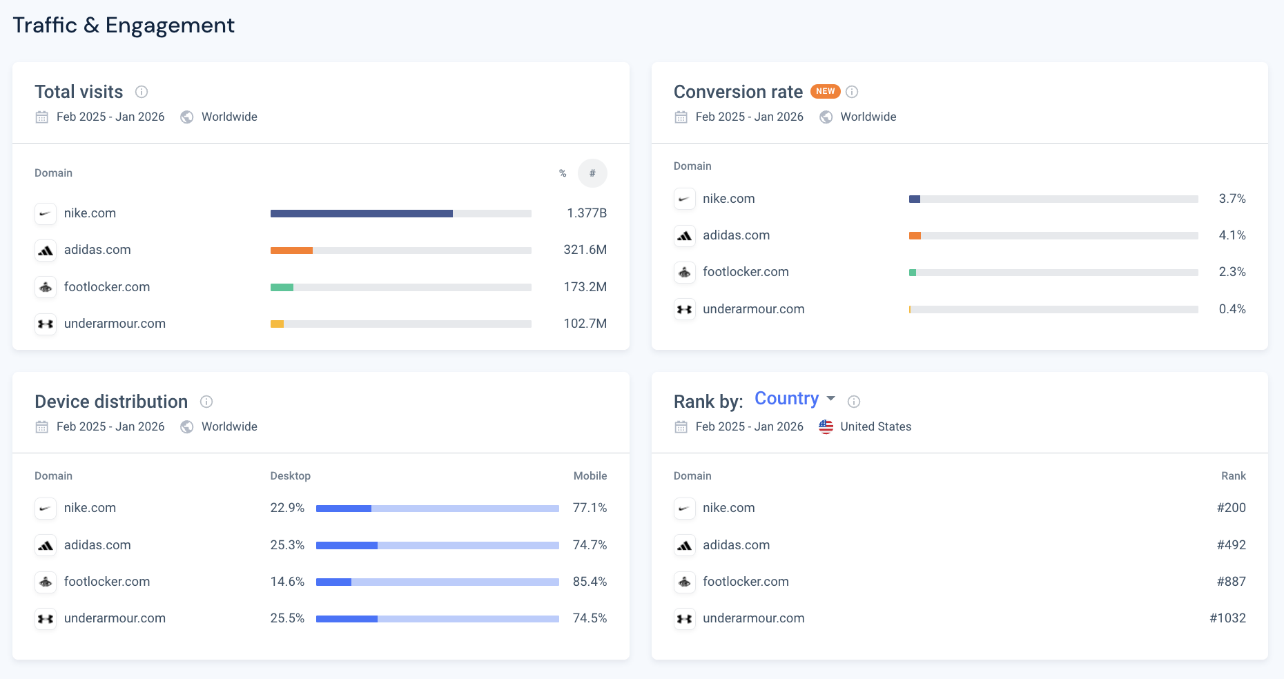Click adidas.com logo in Device distribution

coord(46,545)
